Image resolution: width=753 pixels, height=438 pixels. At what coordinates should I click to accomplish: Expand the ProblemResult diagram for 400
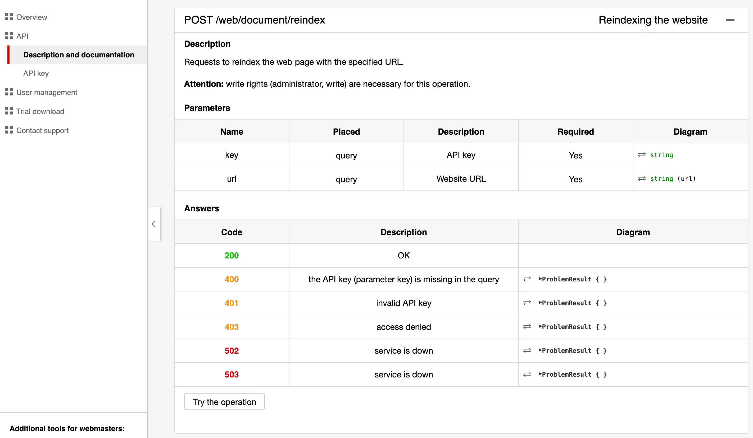[x=539, y=279]
